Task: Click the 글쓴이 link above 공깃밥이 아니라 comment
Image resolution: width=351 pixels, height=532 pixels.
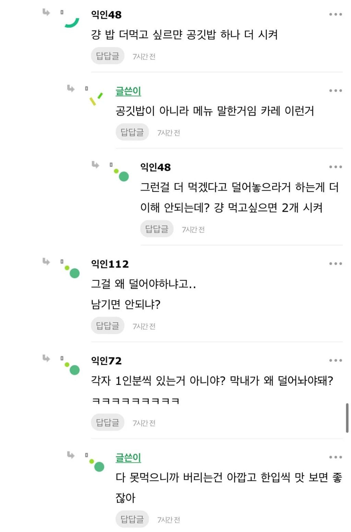Action: 128,91
